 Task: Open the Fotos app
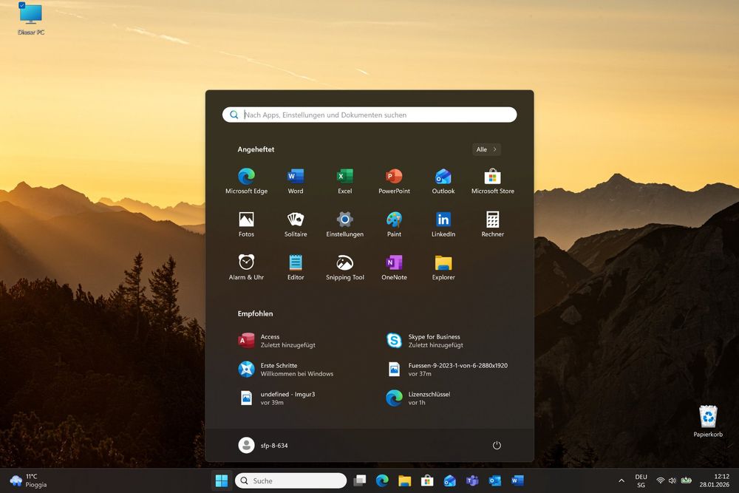(246, 220)
